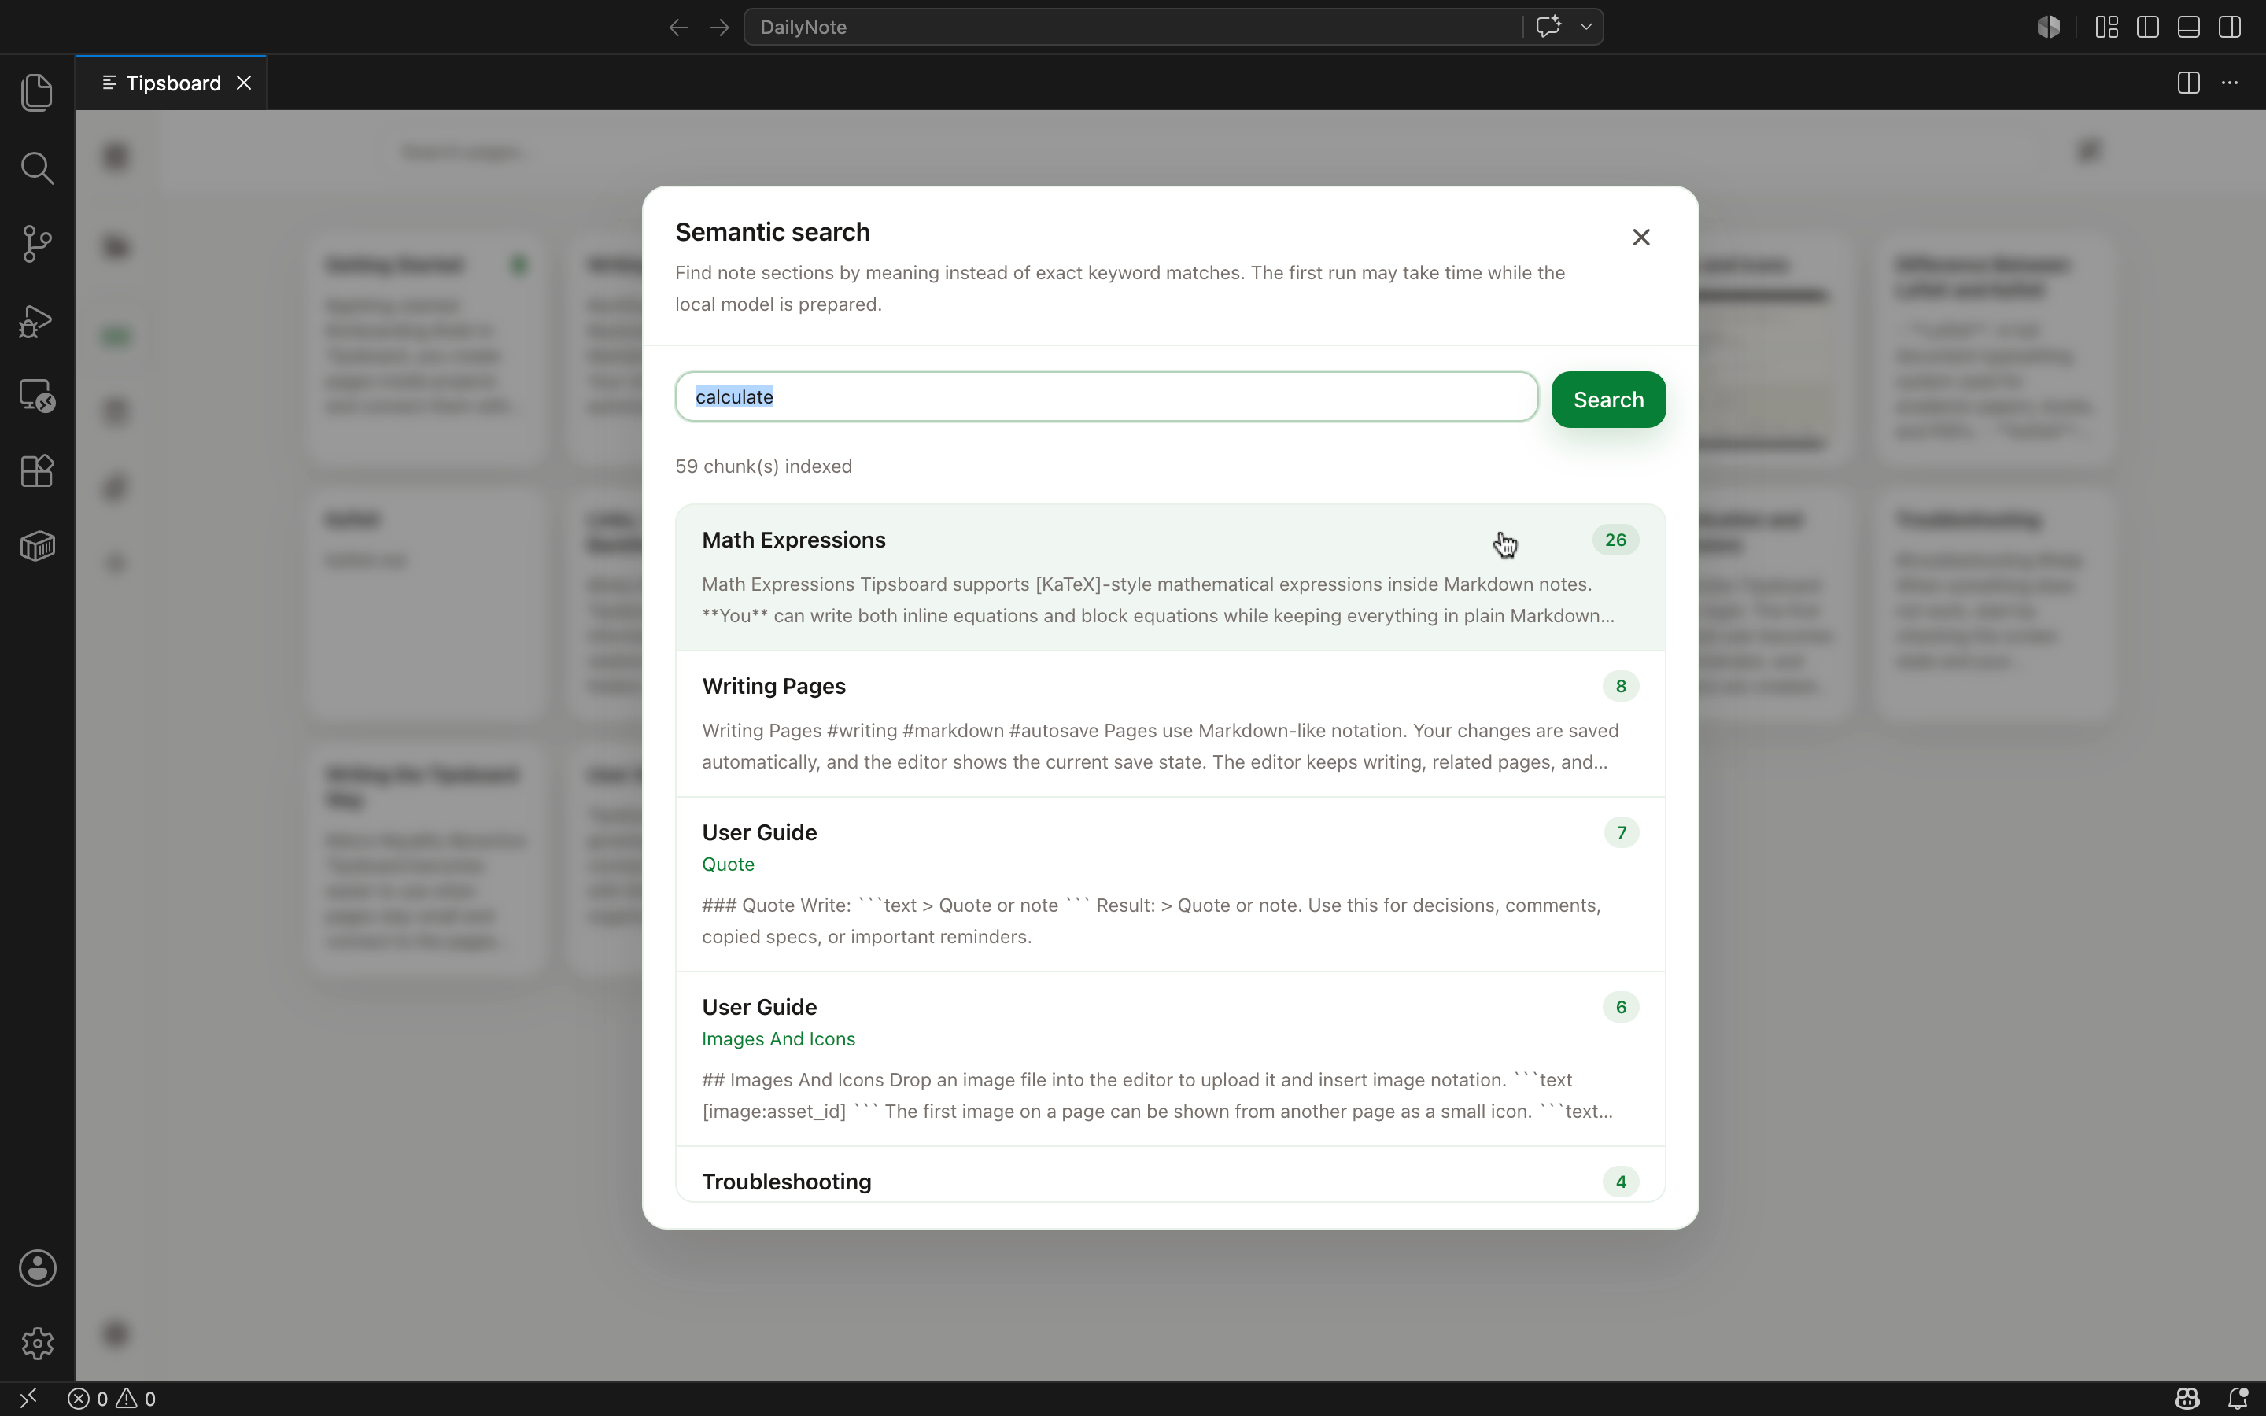Toggle the secondary side bar
Image resolution: width=2266 pixels, height=1416 pixels.
point(2230,28)
